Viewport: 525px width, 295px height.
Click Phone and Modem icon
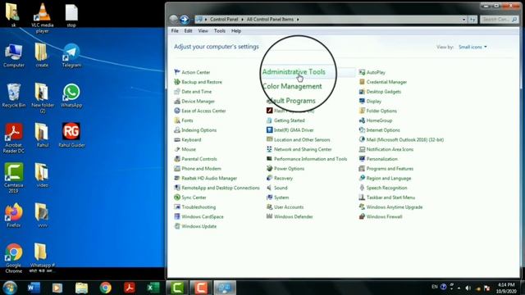(177, 169)
